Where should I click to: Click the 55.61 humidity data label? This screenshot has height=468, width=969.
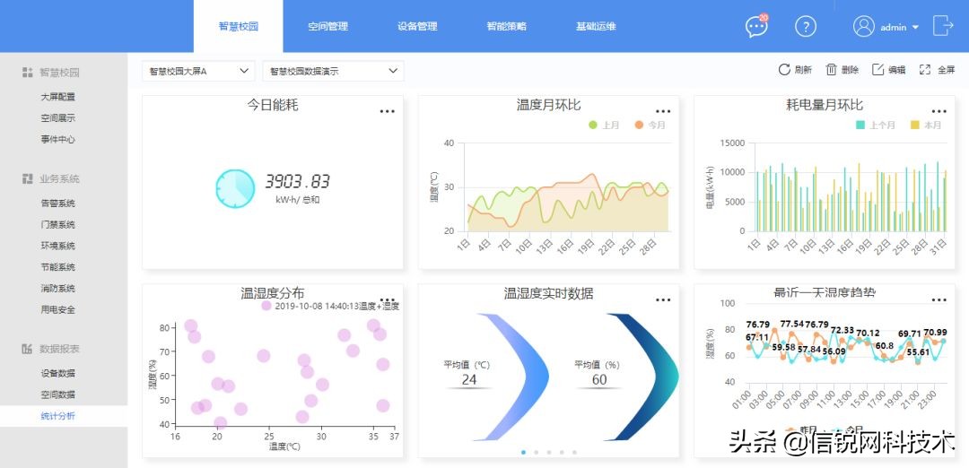point(919,352)
